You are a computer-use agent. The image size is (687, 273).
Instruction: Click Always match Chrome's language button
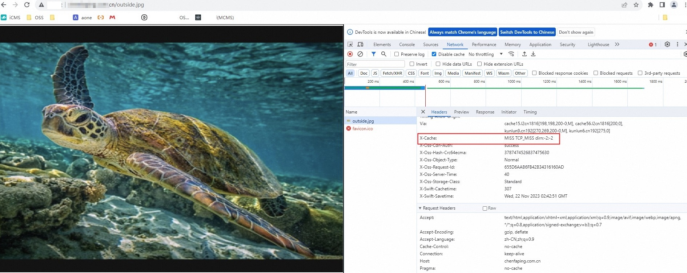tap(463, 32)
